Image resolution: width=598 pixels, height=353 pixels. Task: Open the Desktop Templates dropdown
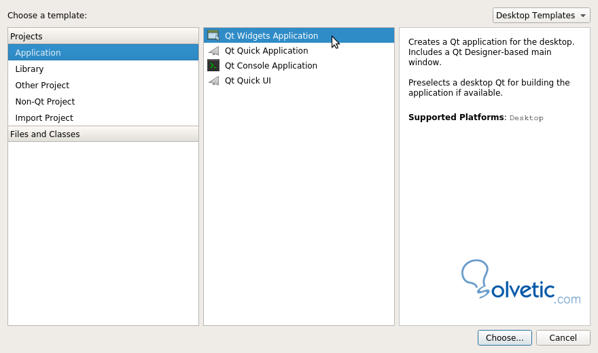point(541,15)
